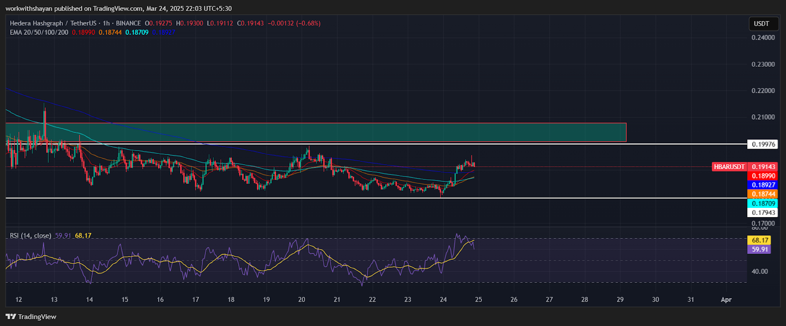Select the EMA 20/50/100/200 indicator legend
Viewport: 786px width, 326px height.
pyautogui.click(x=39, y=32)
